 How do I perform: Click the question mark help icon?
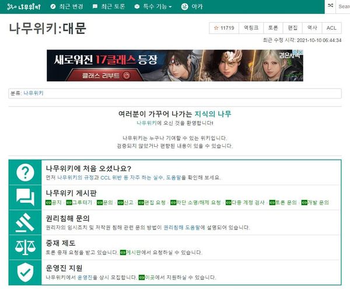click(25, 172)
